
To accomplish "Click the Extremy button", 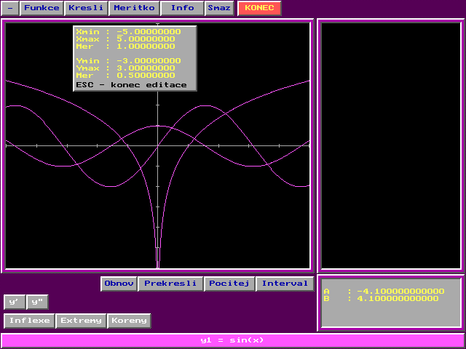I will click(x=81, y=321).
